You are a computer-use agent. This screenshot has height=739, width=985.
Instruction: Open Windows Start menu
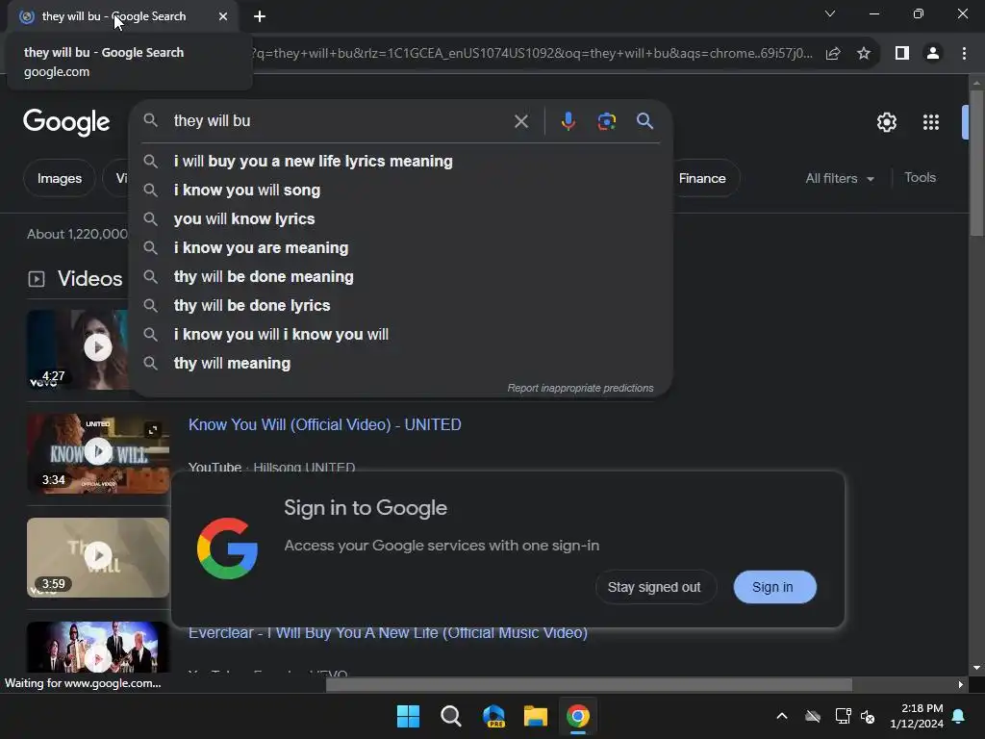(408, 716)
